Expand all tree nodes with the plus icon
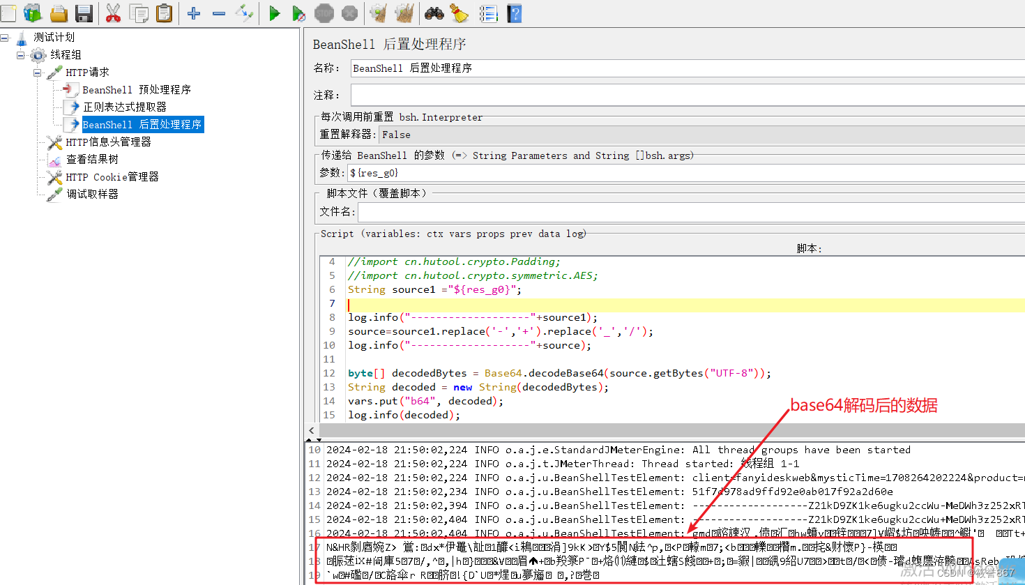 pos(193,13)
